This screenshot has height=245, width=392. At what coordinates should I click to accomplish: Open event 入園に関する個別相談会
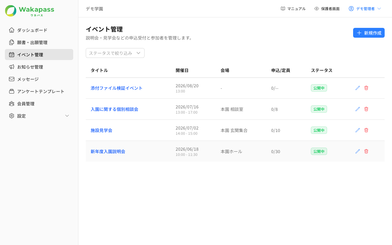[115, 109]
